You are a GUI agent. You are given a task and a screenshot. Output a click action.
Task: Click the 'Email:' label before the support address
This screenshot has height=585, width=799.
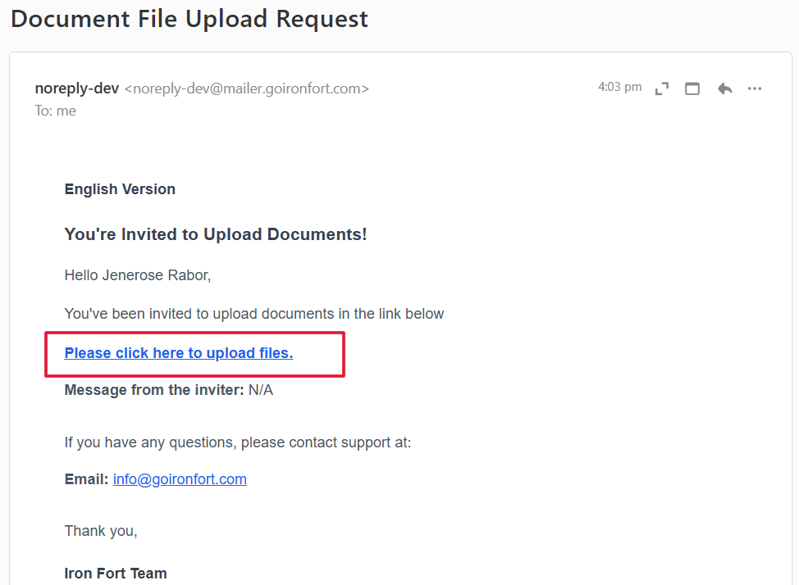86,479
